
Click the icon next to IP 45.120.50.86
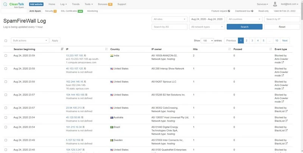[82, 117]
